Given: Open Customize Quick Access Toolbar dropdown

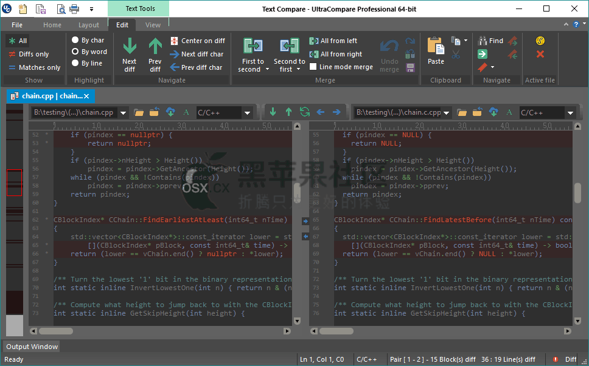Looking at the screenshot, I should [92, 9].
